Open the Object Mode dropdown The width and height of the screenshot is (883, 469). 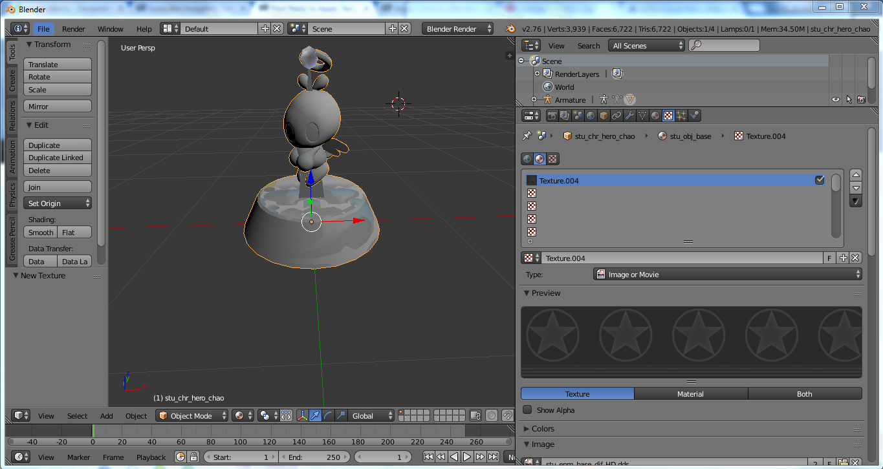click(x=192, y=415)
